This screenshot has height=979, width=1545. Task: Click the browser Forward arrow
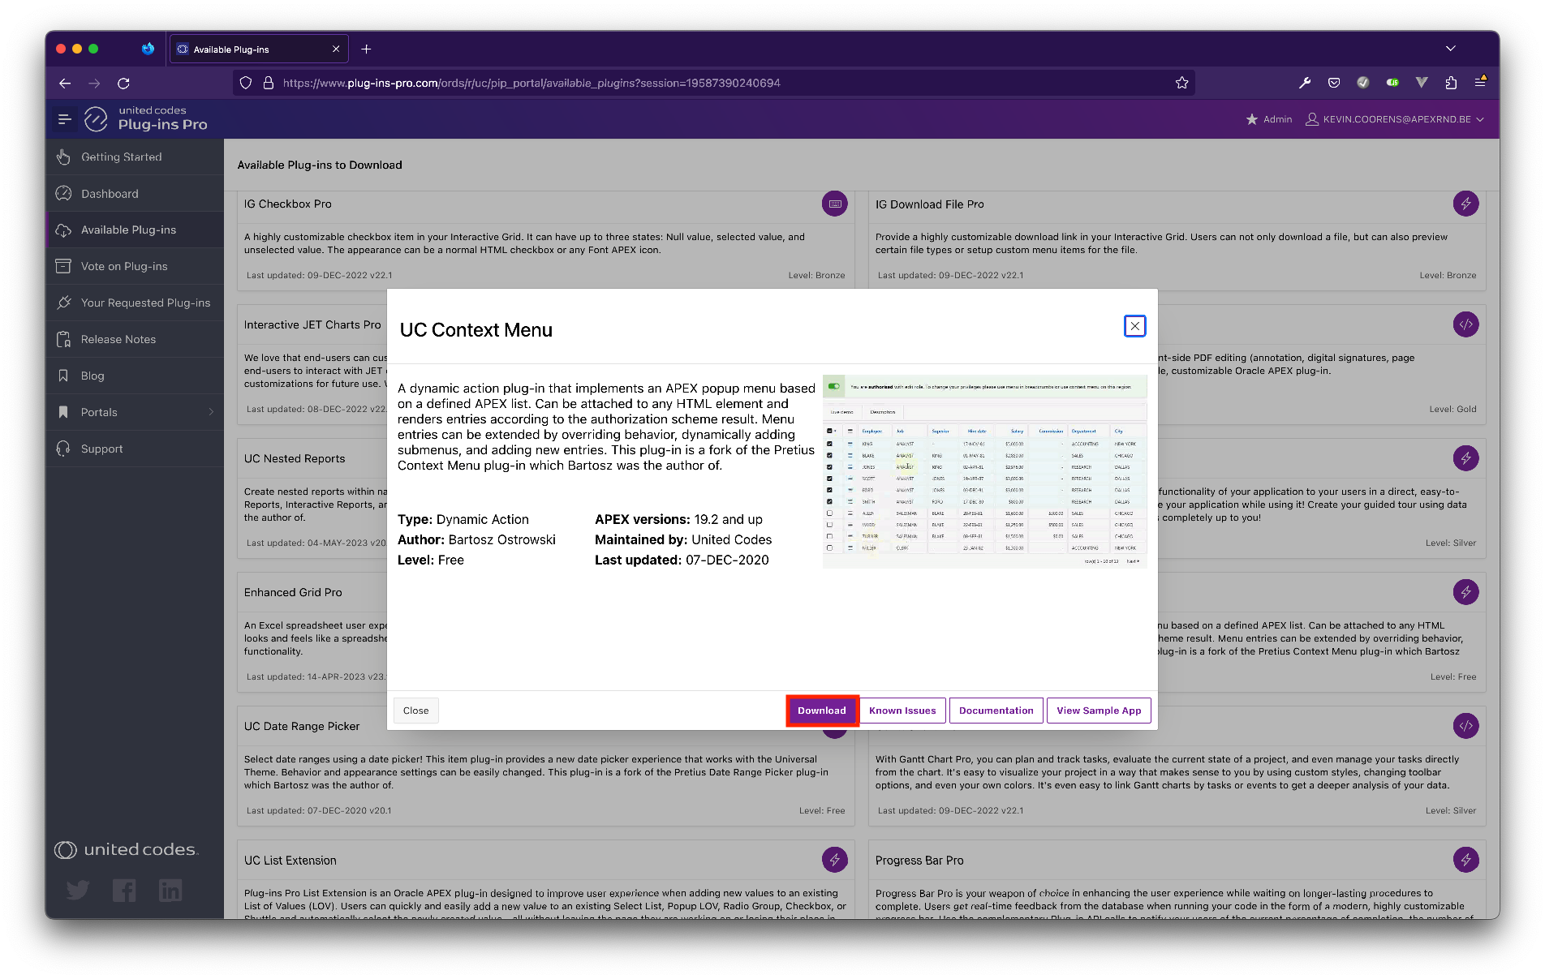94,83
